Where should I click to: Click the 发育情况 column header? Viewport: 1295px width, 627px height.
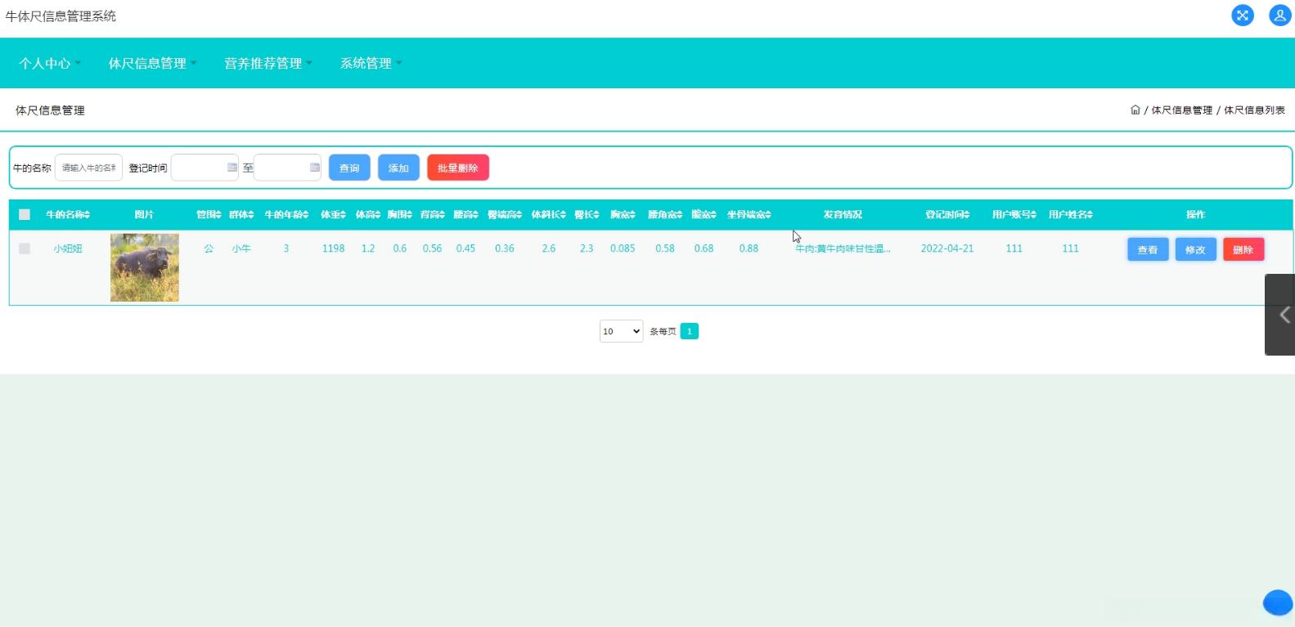[843, 215]
